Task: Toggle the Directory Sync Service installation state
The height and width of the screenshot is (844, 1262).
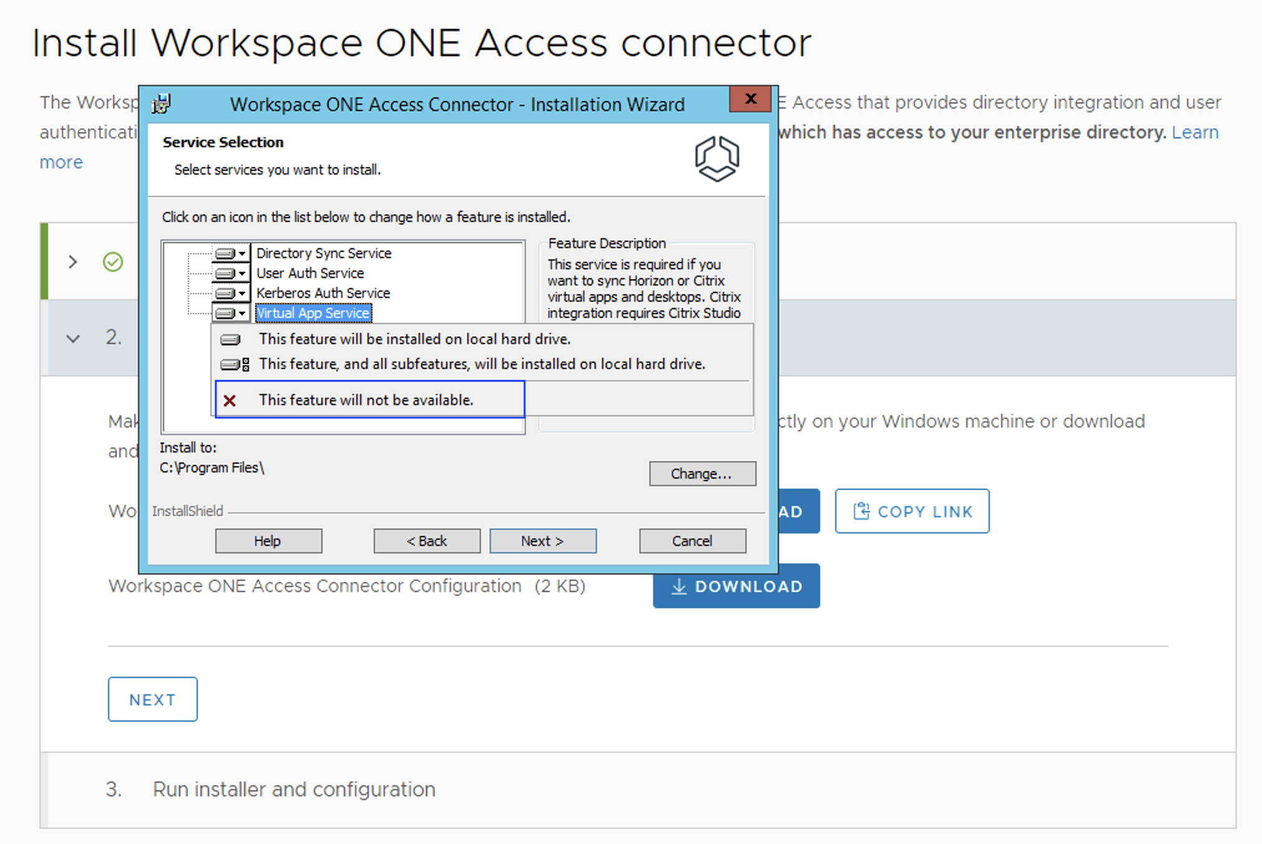Action: (233, 251)
